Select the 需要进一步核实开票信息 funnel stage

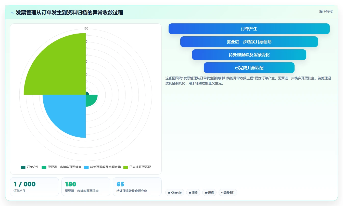tap(249, 42)
